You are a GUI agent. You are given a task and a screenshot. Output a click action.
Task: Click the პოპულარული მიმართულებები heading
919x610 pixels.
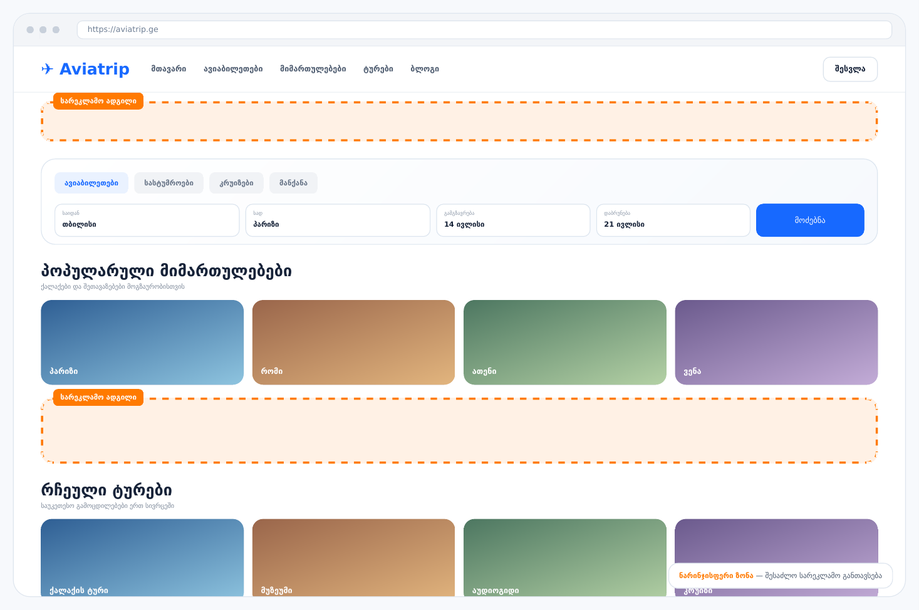(166, 271)
